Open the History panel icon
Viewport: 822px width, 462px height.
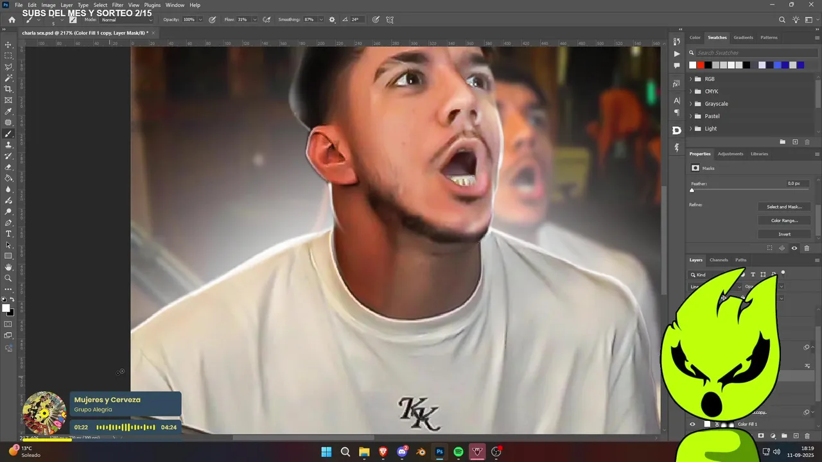(676, 42)
